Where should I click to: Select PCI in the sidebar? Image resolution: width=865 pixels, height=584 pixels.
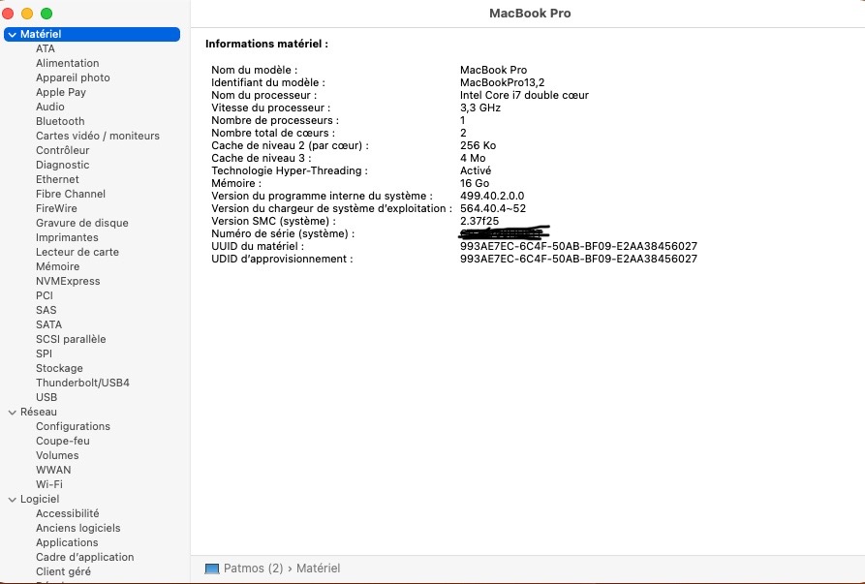click(45, 295)
